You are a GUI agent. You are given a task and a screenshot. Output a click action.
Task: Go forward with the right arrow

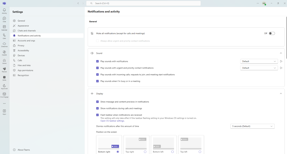pyautogui.click(x=83, y=3)
